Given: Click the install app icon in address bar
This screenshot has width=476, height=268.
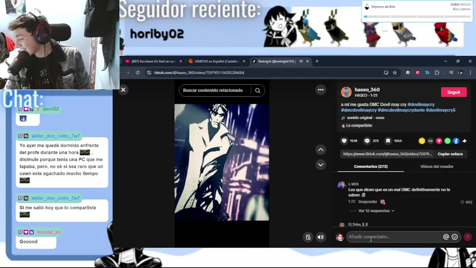Looking at the screenshot, I should coord(386,73).
